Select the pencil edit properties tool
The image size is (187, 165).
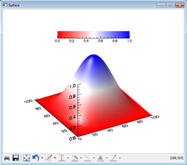point(49,158)
